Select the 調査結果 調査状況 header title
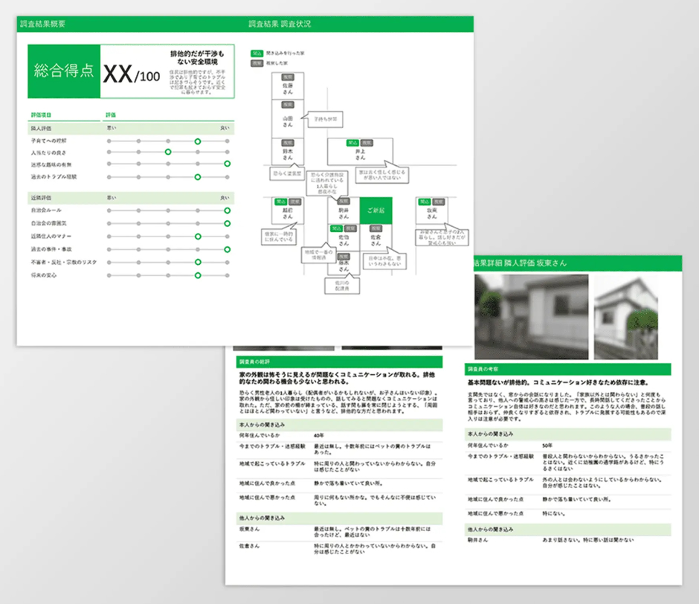The height and width of the screenshot is (604, 699). pos(279,24)
